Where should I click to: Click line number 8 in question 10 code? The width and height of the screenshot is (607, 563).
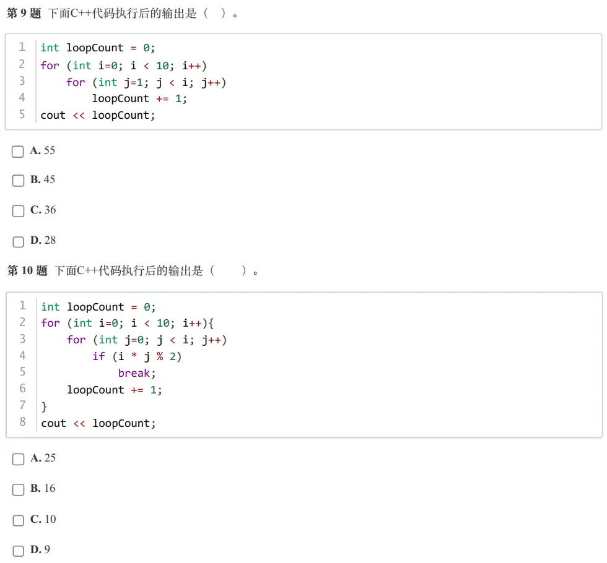tap(23, 423)
